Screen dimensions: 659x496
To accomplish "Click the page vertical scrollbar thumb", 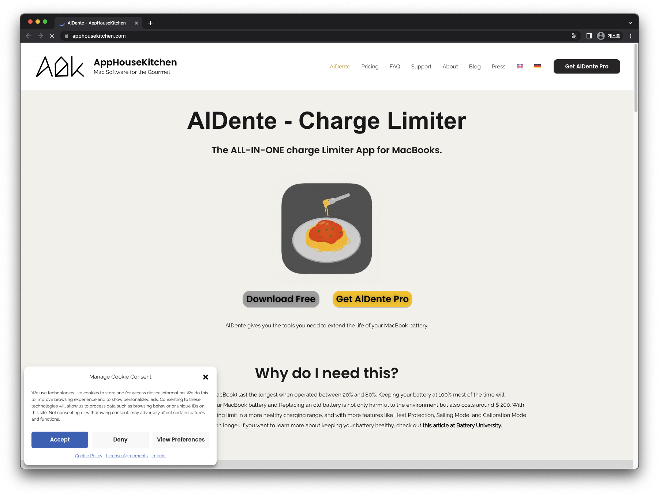I will pos(636,78).
